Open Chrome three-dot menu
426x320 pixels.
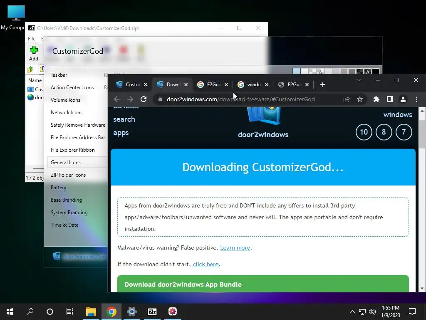pyautogui.click(x=416, y=99)
